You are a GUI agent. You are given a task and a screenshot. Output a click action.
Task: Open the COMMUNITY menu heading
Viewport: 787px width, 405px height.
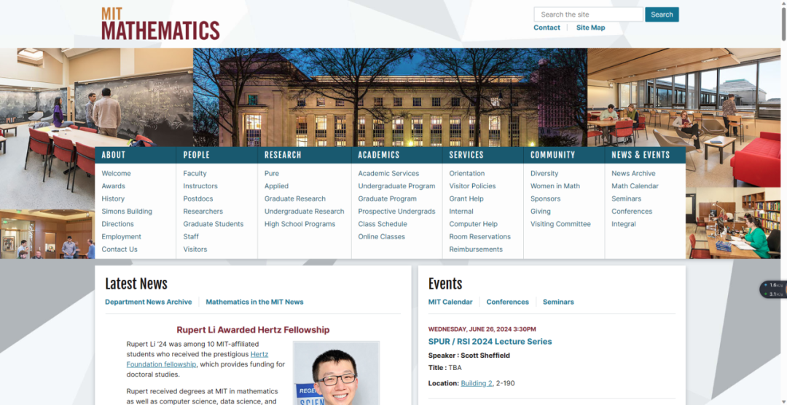point(552,155)
